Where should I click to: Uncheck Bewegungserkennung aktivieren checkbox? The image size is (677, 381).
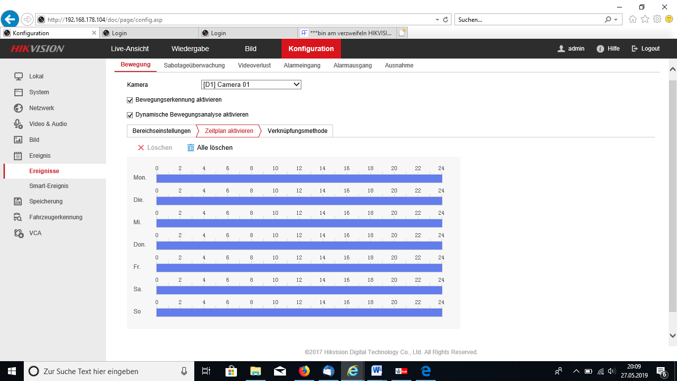[x=130, y=100]
